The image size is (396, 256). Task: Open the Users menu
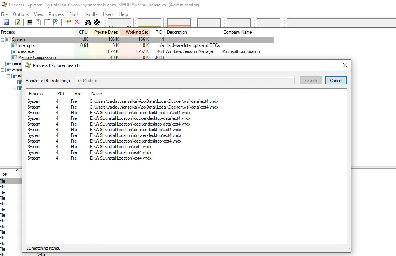tap(108, 14)
